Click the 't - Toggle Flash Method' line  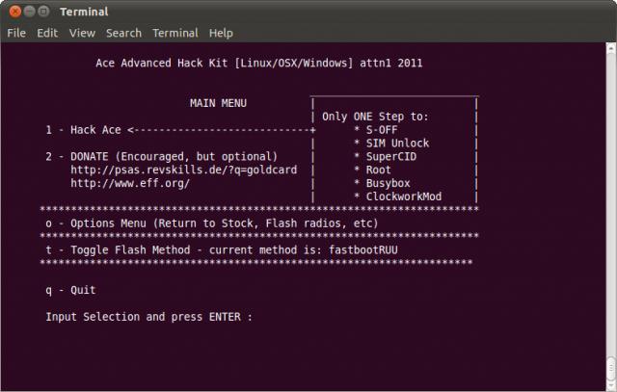tap(222, 250)
